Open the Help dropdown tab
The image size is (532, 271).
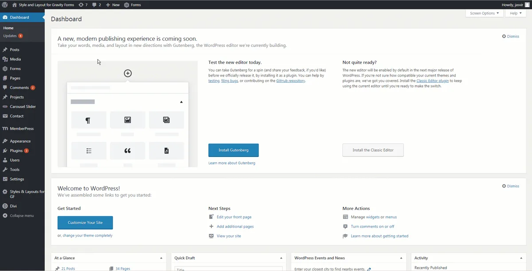click(x=516, y=13)
